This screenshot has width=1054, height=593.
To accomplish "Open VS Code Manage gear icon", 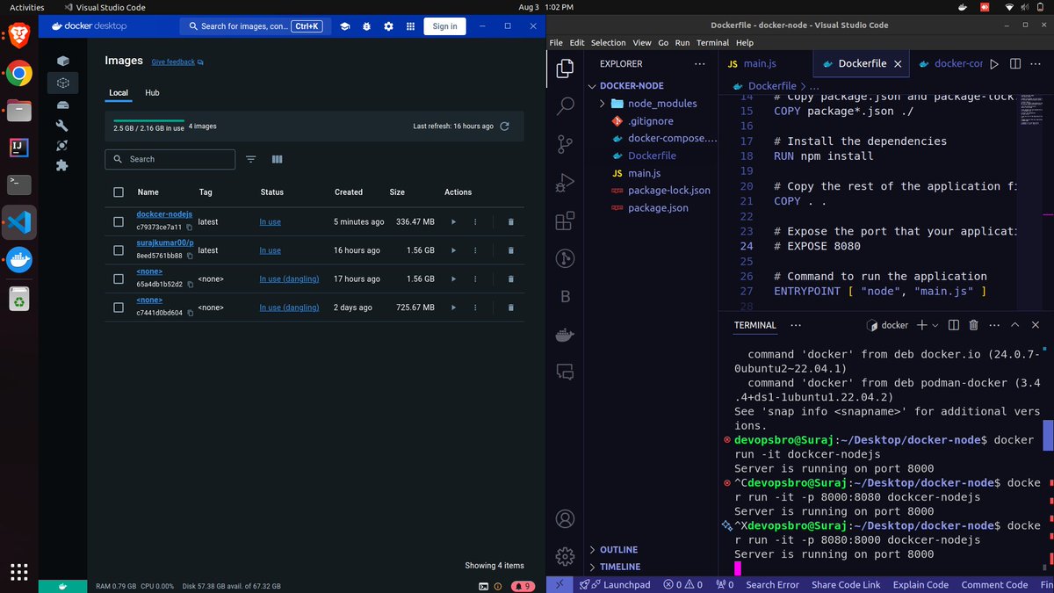I will (566, 556).
